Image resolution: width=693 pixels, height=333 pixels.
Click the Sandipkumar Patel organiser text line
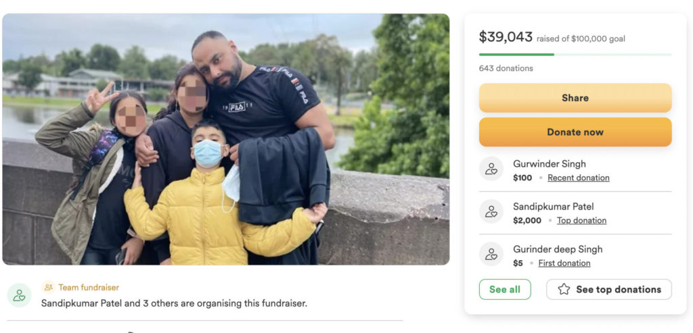coord(174,303)
